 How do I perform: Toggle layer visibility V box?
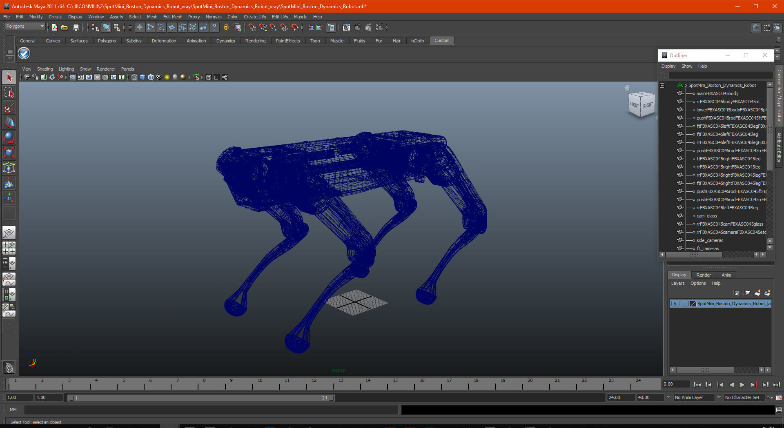(675, 304)
